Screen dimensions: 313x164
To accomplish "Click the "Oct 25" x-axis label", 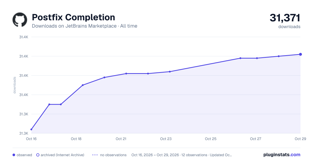I will 211,139.
